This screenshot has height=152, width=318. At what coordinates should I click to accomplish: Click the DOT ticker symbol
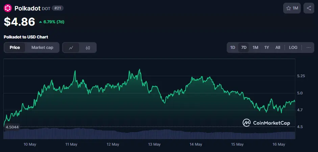tap(46, 8)
